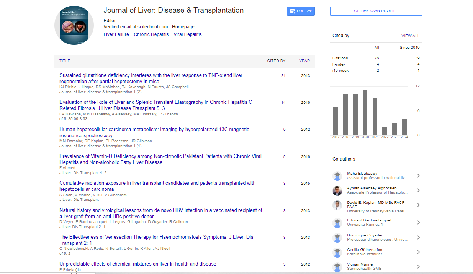Expand Maha Elsabaawy's co-author chevron
The height and width of the screenshot is (274, 473).
pyautogui.click(x=418, y=176)
